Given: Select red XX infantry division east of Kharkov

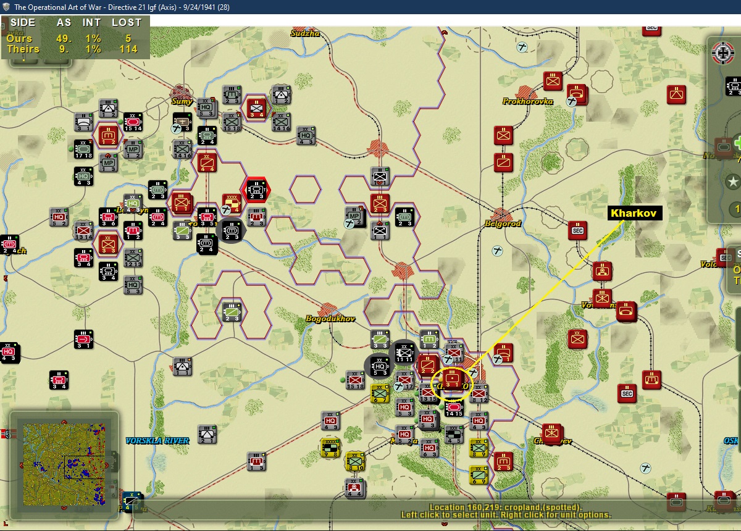Looking at the screenshot, I should pos(577,339).
